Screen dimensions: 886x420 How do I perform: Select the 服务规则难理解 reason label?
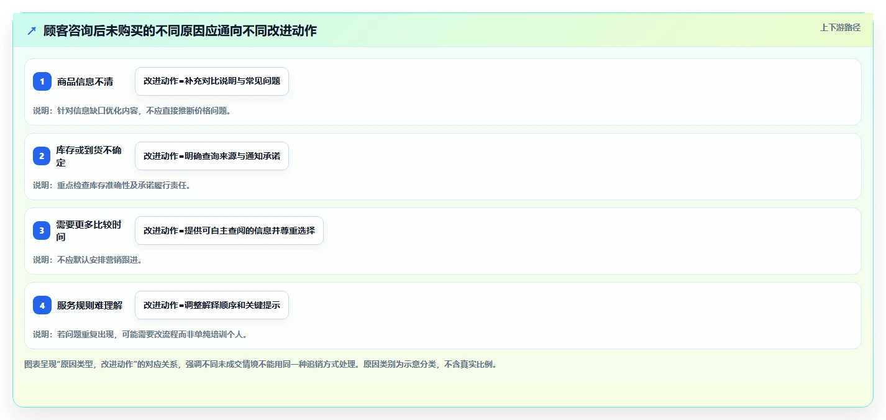(x=90, y=305)
